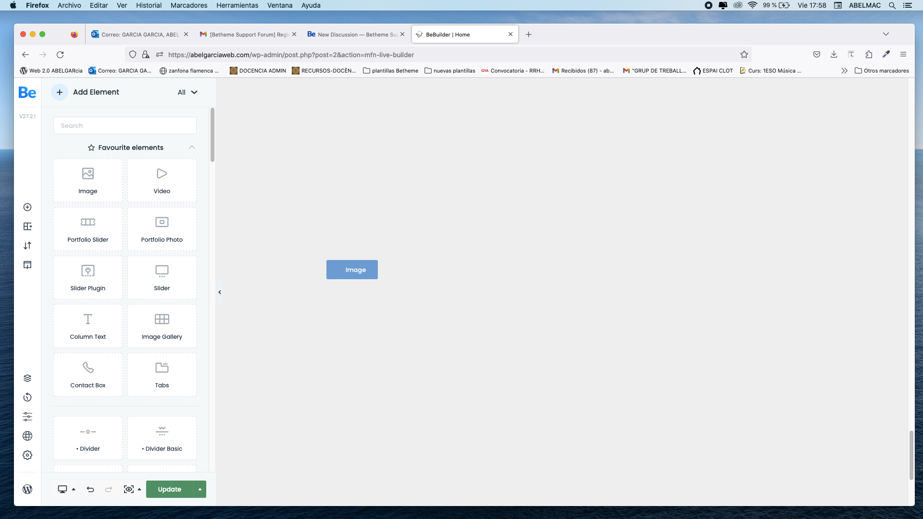This screenshot has height=519, width=923.
Task: Click the Language/Globe settings icon
Action: tap(27, 436)
